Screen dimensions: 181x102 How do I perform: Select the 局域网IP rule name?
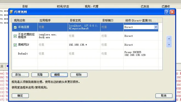tap(24, 45)
